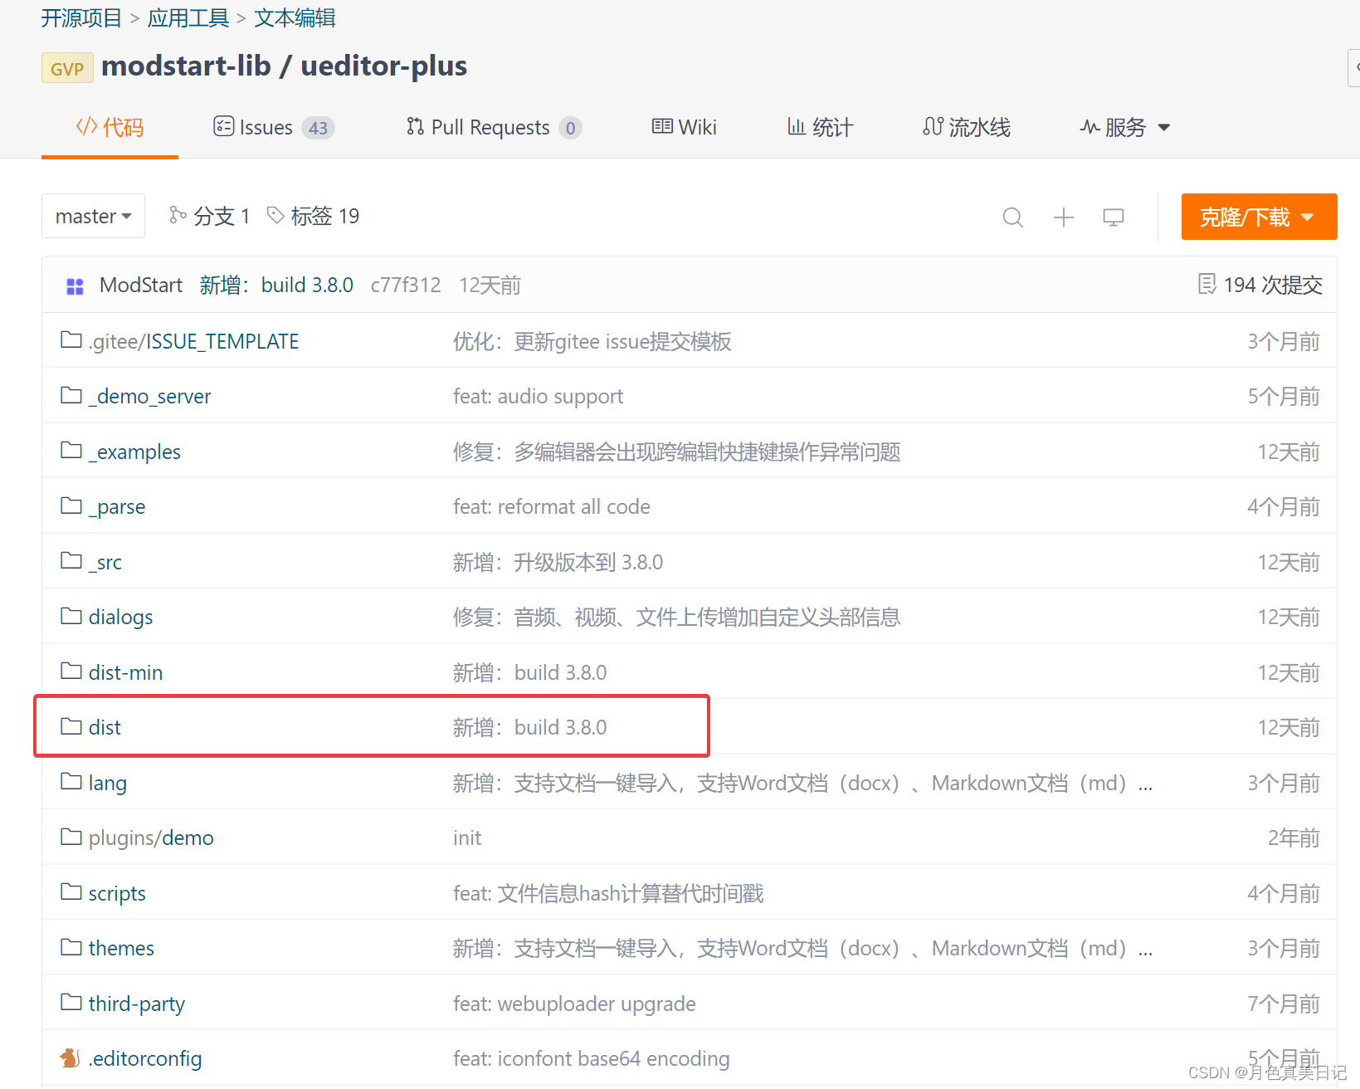Open commit hash c77f312
Screen dimensions: 1360x1089
[x=406, y=285]
